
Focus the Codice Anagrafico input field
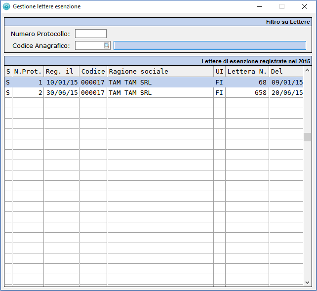coord(89,45)
